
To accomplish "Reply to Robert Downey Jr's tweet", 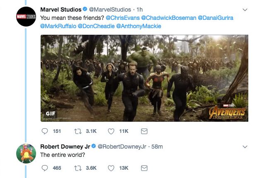I will (x=45, y=168).
